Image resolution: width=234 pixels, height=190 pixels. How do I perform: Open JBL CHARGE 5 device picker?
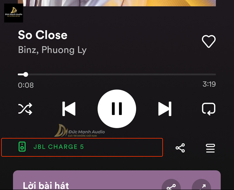(x=82, y=147)
